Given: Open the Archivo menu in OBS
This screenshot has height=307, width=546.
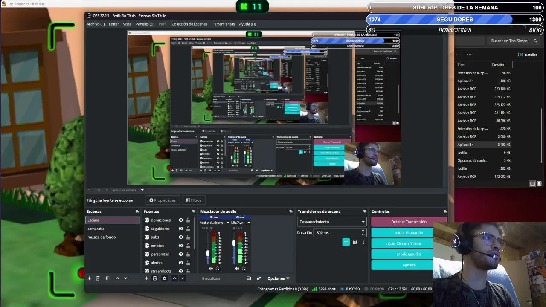Looking at the screenshot, I should [x=96, y=24].
